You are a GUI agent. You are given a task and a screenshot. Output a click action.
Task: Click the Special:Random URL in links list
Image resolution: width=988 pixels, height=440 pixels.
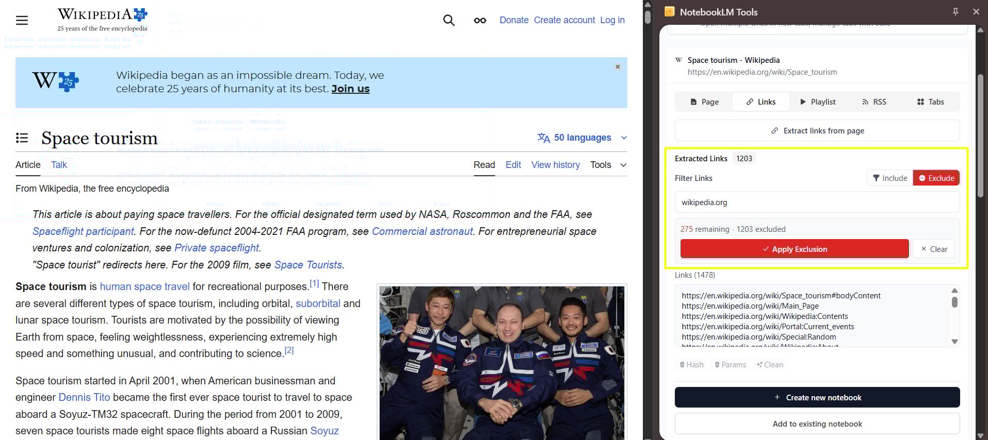point(759,337)
